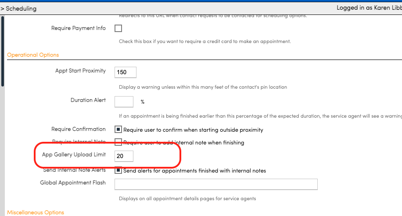Screen dimensions: 402x216
Task: Click the Global Appointment Flash label
Action: pyautogui.click(x=73, y=183)
